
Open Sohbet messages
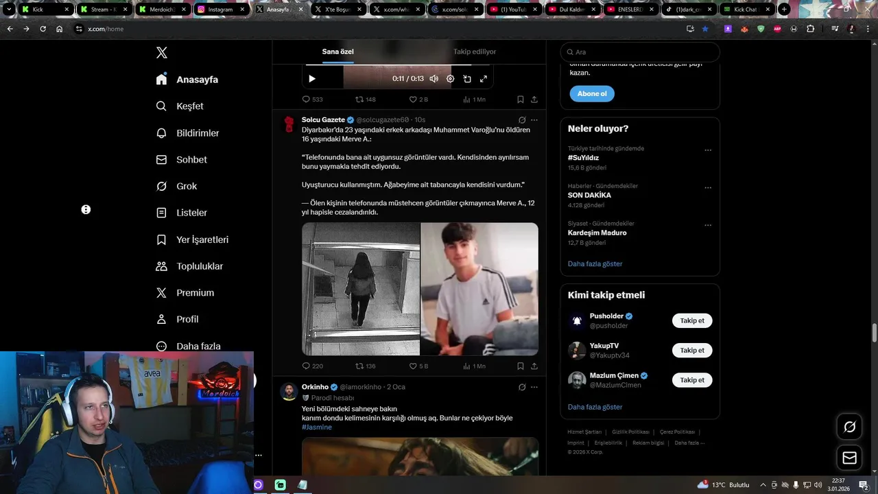(181, 159)
